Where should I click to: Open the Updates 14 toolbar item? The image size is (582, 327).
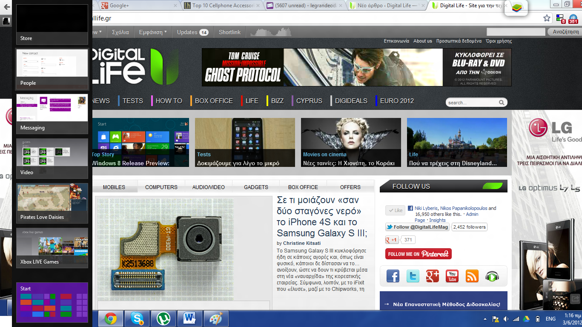pyautogui.click(x=192, y=32)
